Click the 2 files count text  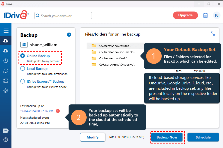click(x=177, y=71)
